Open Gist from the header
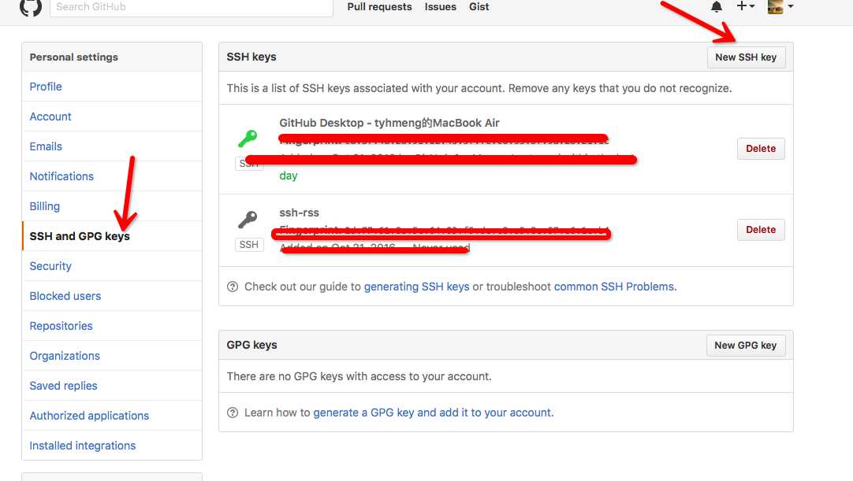The image size is (853, 481). tap(479, 6)
